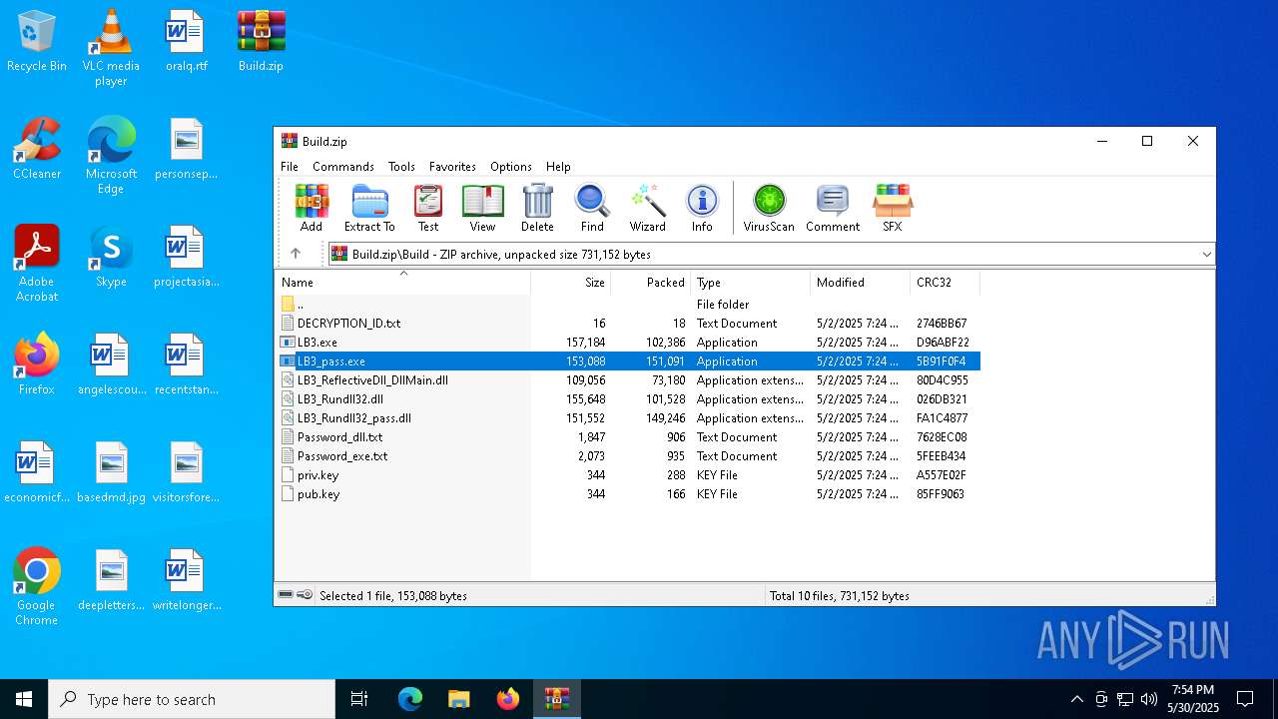This screenshot has width=1278, height=719.
Task: Select LB3_ReflectiveDll_DllMain.dll file
Action: (628, 380)
